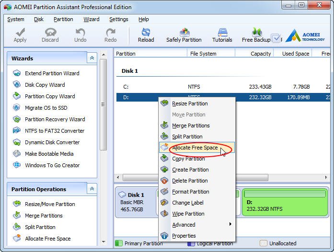This screenshot has width=334, height=252.
Task: Click the Properties info icon in context menu
Action: point(164,236)
